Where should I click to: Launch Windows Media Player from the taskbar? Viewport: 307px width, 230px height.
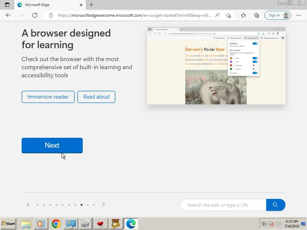[41, 223]
